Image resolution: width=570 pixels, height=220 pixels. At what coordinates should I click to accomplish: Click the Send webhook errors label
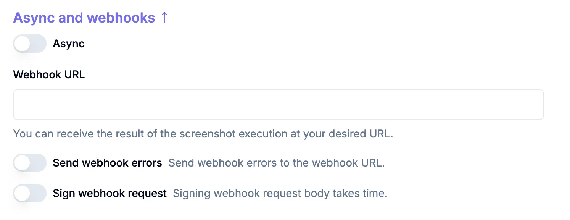pyautogui.click(x=107, y=163)
